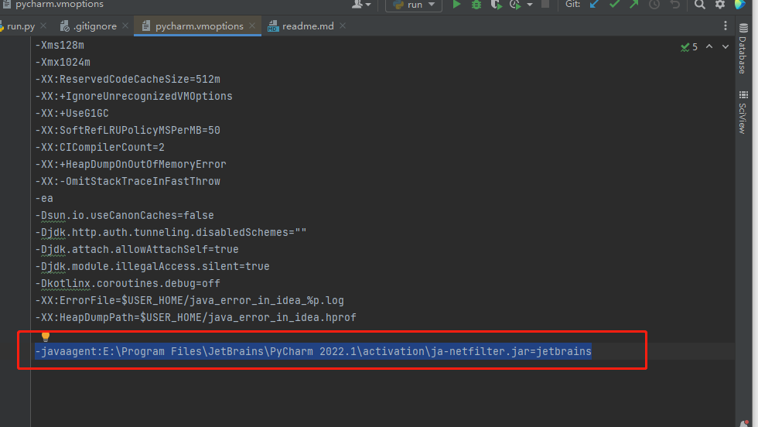Click the -ea line
758x427 pixels.
44,198
